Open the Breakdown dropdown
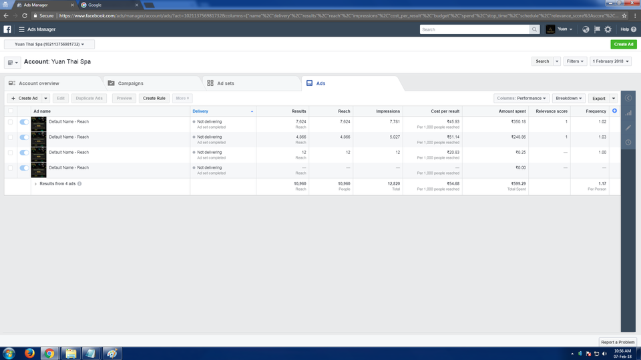This screenshot has height=360, width=641. pos(569,99)
